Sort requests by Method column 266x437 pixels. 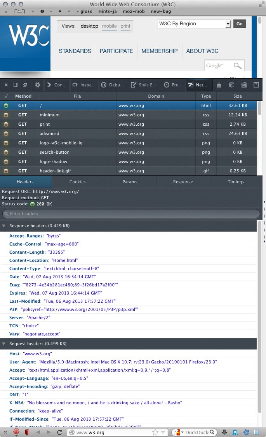click(23, 96)
